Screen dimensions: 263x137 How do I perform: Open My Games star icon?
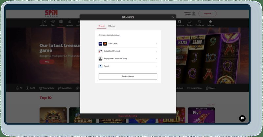210,22
